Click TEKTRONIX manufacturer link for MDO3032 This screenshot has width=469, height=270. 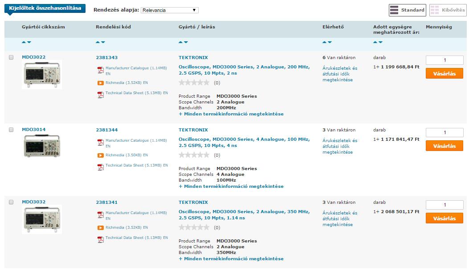(x=193, y=202)
